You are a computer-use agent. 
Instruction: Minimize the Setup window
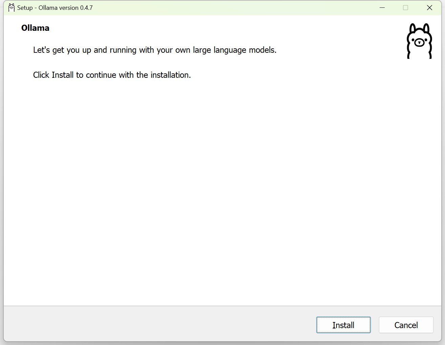tap(382, 7)
